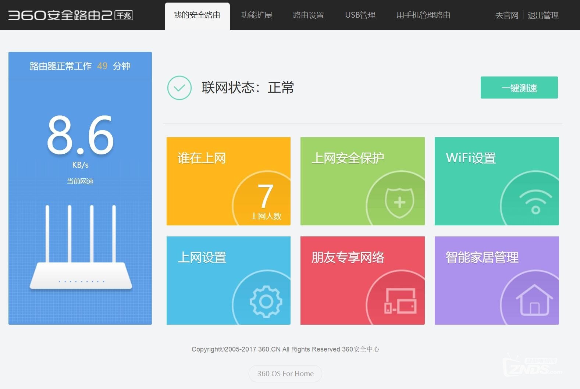
Task: Click the shield icon on security protection tile
Action: click(x=399, y=203)
